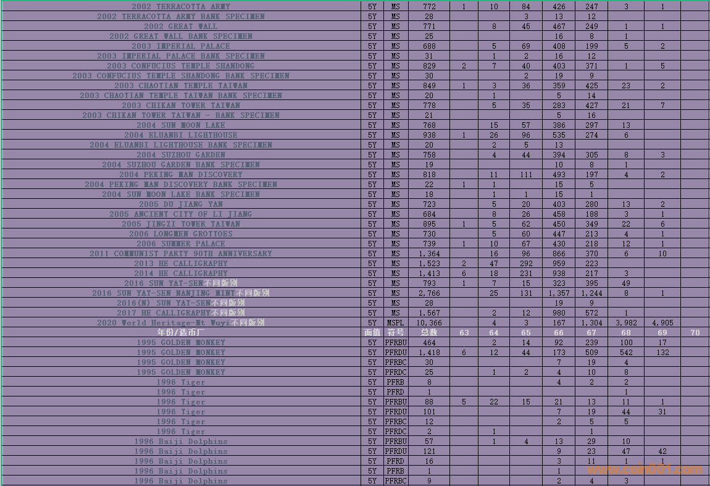Select "2011 COMMUNIST PARTY 90TH ANNIVERSARY" cell

click(180, 253)
